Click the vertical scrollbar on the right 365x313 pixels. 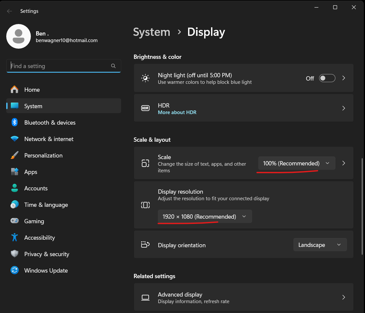362,206
